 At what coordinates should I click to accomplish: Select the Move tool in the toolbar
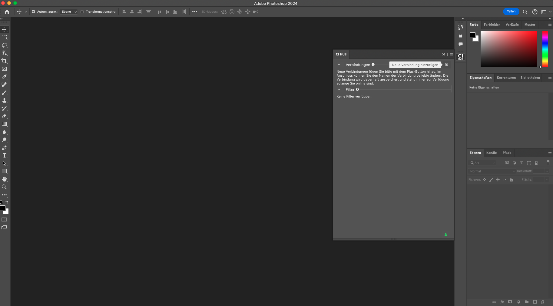4,29
